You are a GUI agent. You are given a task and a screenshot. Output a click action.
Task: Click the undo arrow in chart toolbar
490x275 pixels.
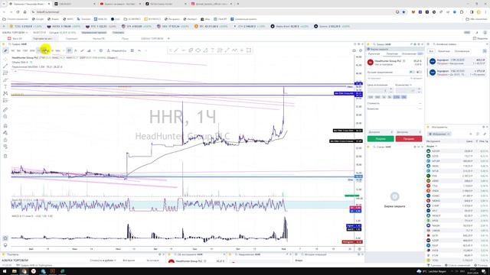click(x=139, y=50)
